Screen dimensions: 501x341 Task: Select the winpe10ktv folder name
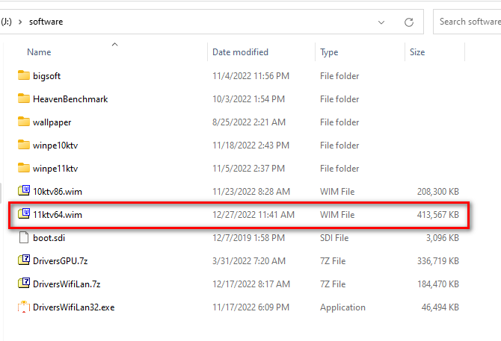coord(55,146)
